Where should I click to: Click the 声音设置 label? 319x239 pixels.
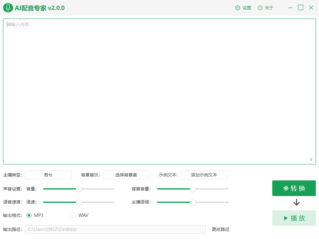12,189
